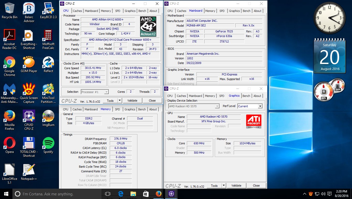Expand the Perf Level dropdown
This screenshot has width=352, height=199.
[260, 106]
